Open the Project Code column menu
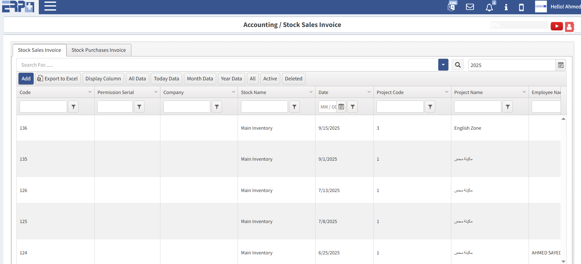The image size is (581, 264). pos(446,92)
